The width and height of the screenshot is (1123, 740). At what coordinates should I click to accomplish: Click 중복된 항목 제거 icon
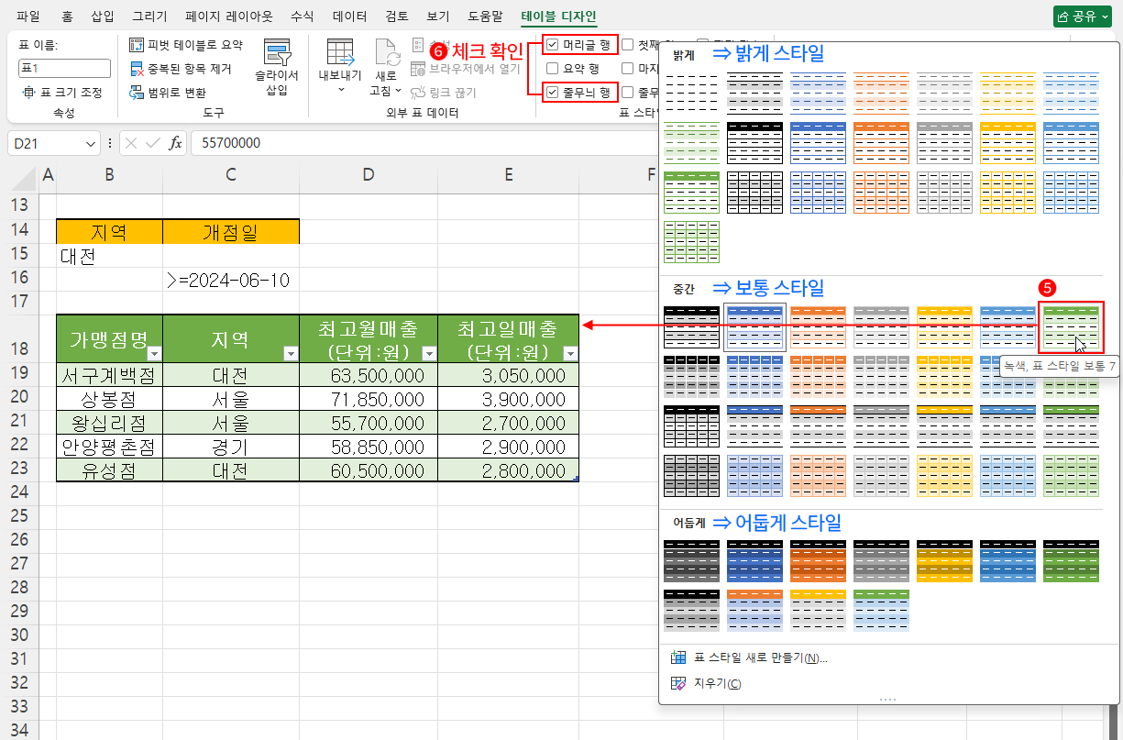(137, 69)
